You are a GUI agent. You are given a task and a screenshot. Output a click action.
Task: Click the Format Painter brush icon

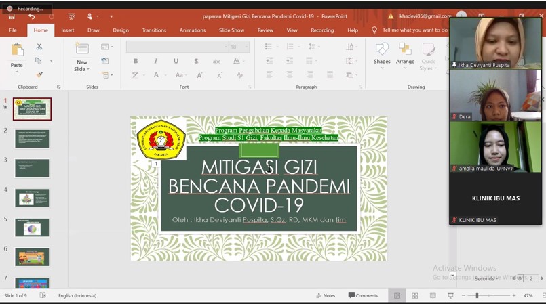pyautogui.click(x=39, y=74)
